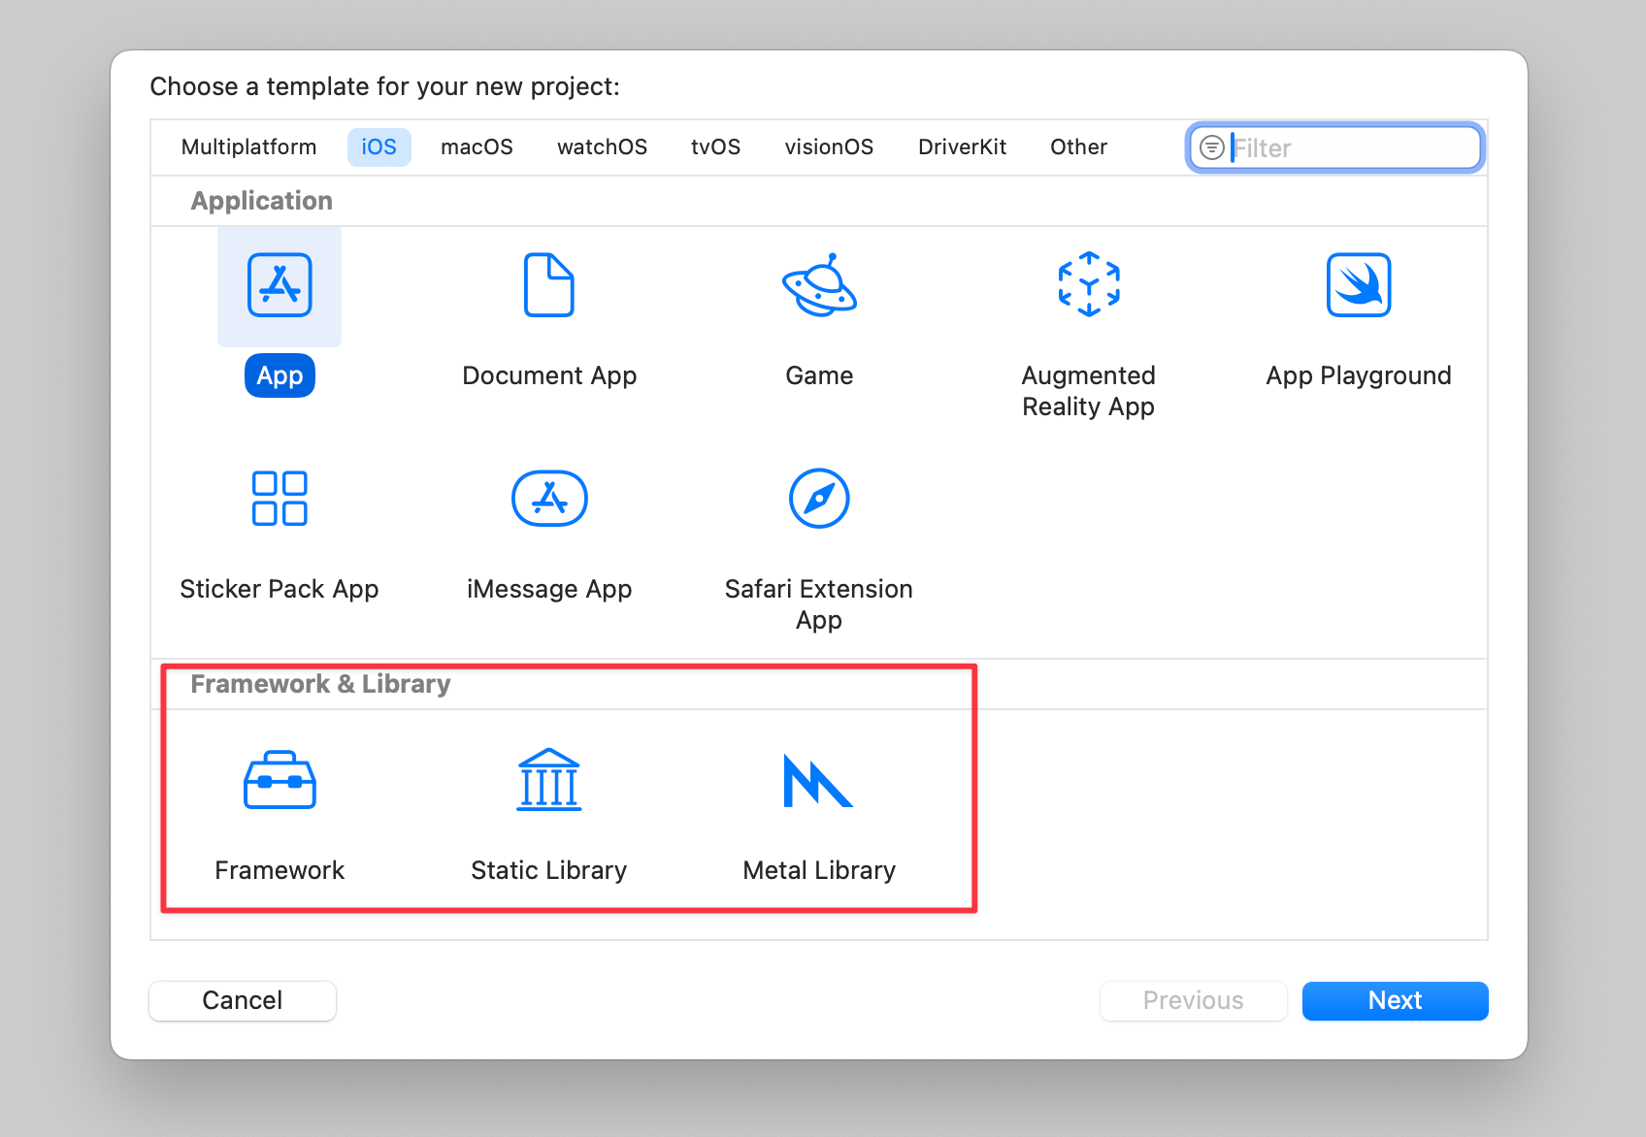Open the DriverKit tab
The width and height of the screenshot is (1646, 1137).
(x=962, y=147)
